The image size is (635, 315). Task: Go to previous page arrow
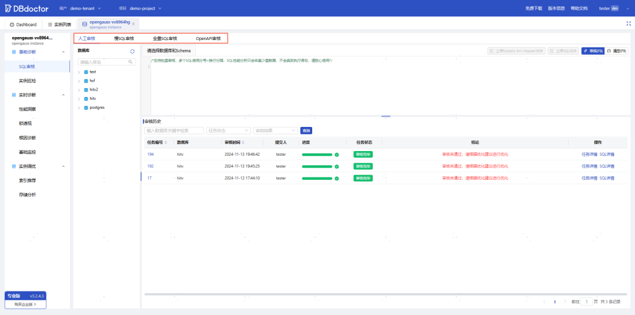(544, 301)
